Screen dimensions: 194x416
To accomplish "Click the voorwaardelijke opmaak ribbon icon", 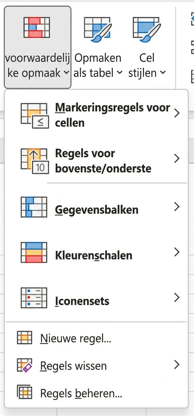I will pyautogui.click(x=37, y=27).
